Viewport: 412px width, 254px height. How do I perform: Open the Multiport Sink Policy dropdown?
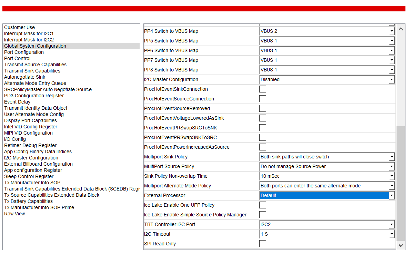[x=327, y=157]
